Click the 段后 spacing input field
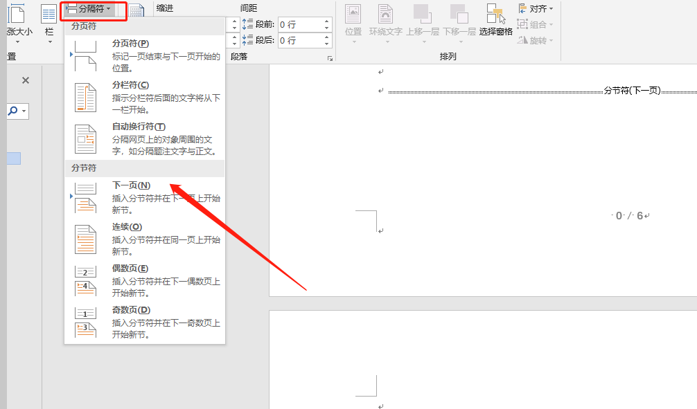The height and width of the screenshot is (409, 697). [299, 40]
